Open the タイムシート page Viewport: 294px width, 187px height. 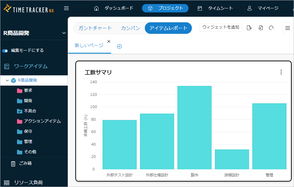215,8
